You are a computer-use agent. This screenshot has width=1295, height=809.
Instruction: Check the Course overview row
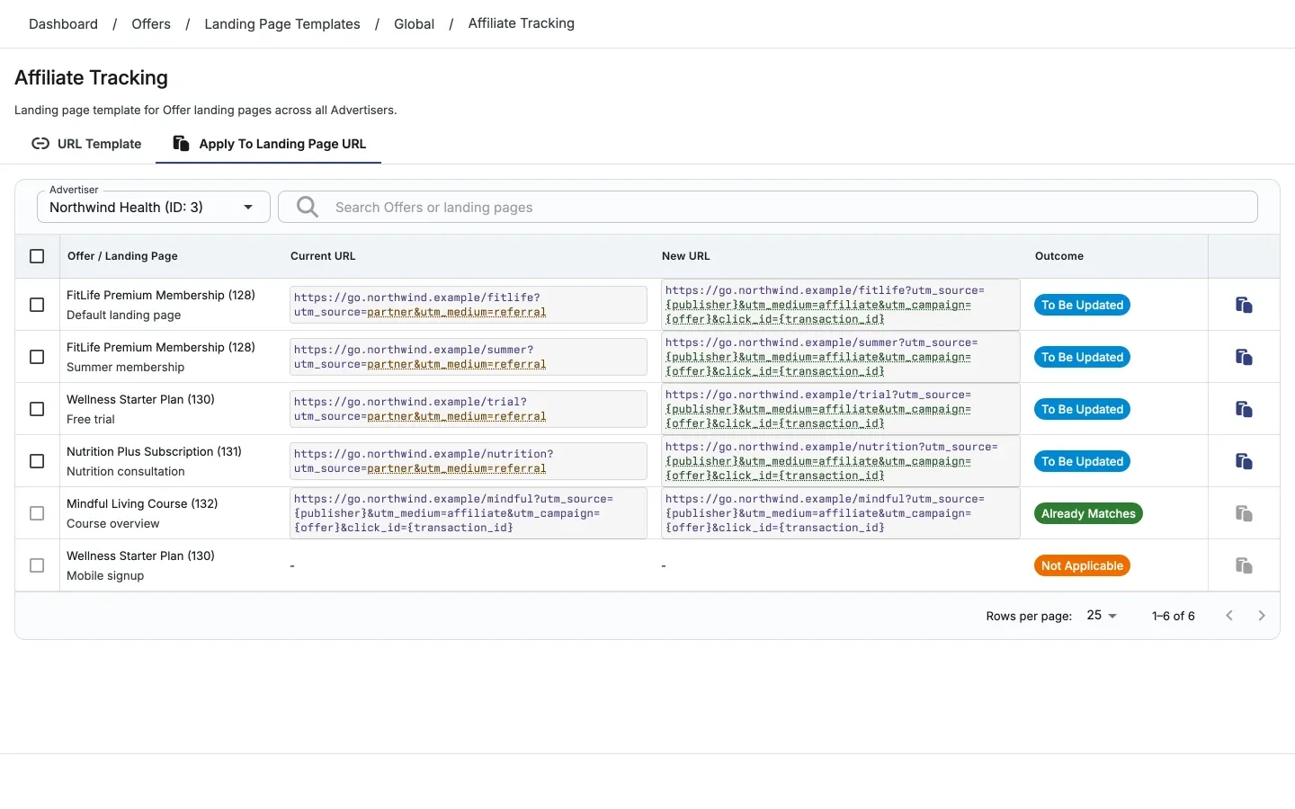37,513
